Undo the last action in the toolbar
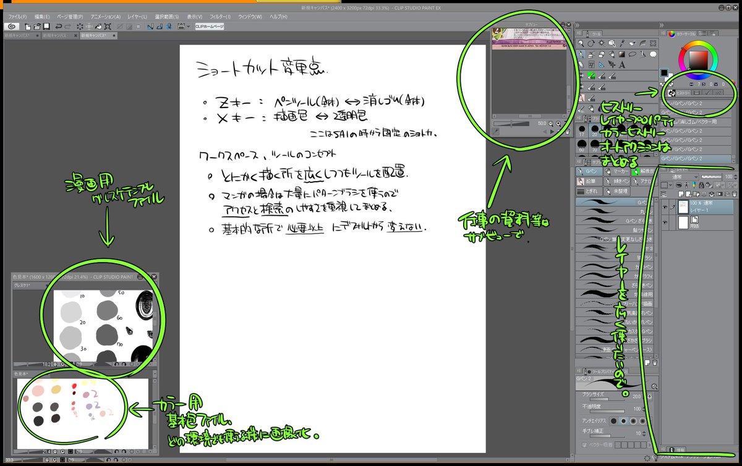 click(x=59, y=27)
